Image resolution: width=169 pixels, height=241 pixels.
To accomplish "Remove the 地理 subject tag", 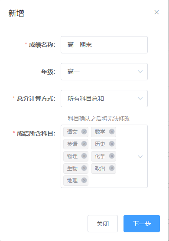I will (x=84, y=180).
